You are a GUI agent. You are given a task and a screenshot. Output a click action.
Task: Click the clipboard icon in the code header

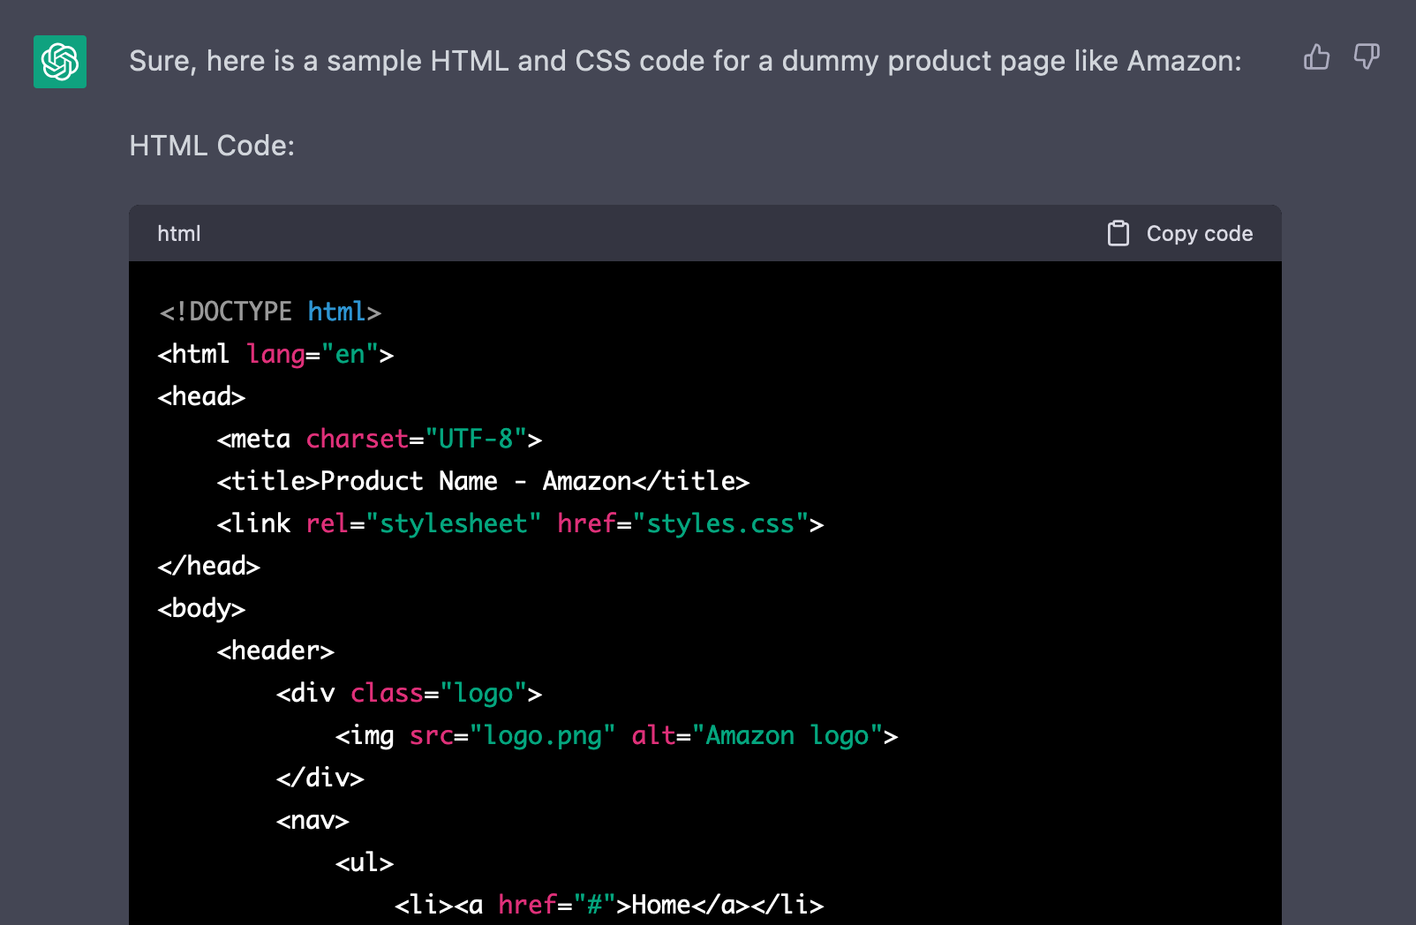(x=1118, y=233)
